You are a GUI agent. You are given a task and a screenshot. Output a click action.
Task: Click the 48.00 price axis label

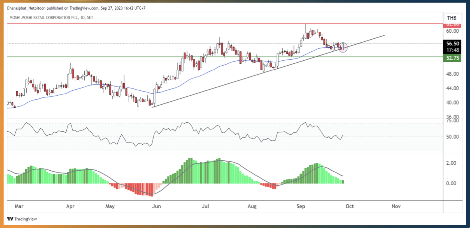[453, 74]
